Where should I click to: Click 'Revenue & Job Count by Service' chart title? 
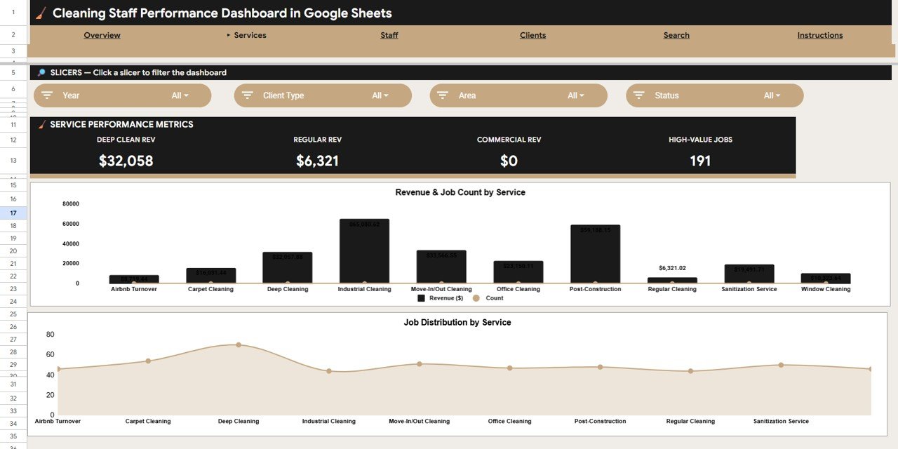(x=460, y=192)
